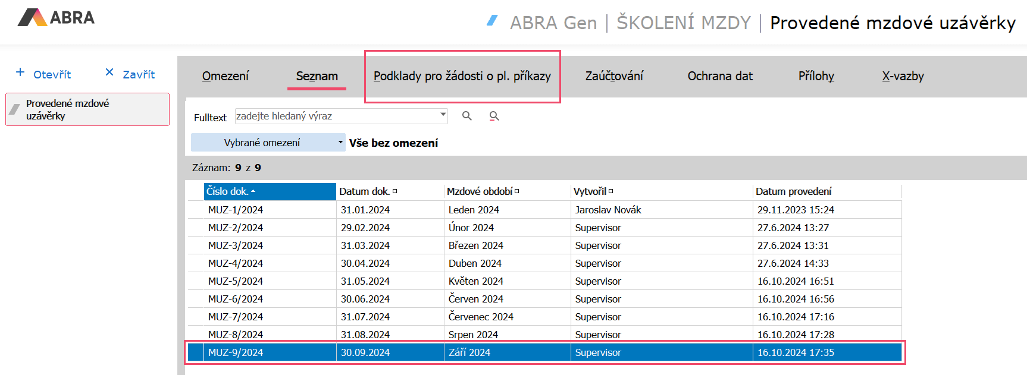Click the plus icon beside Otevřít
Screen dimensions: 1027x375
20,73
